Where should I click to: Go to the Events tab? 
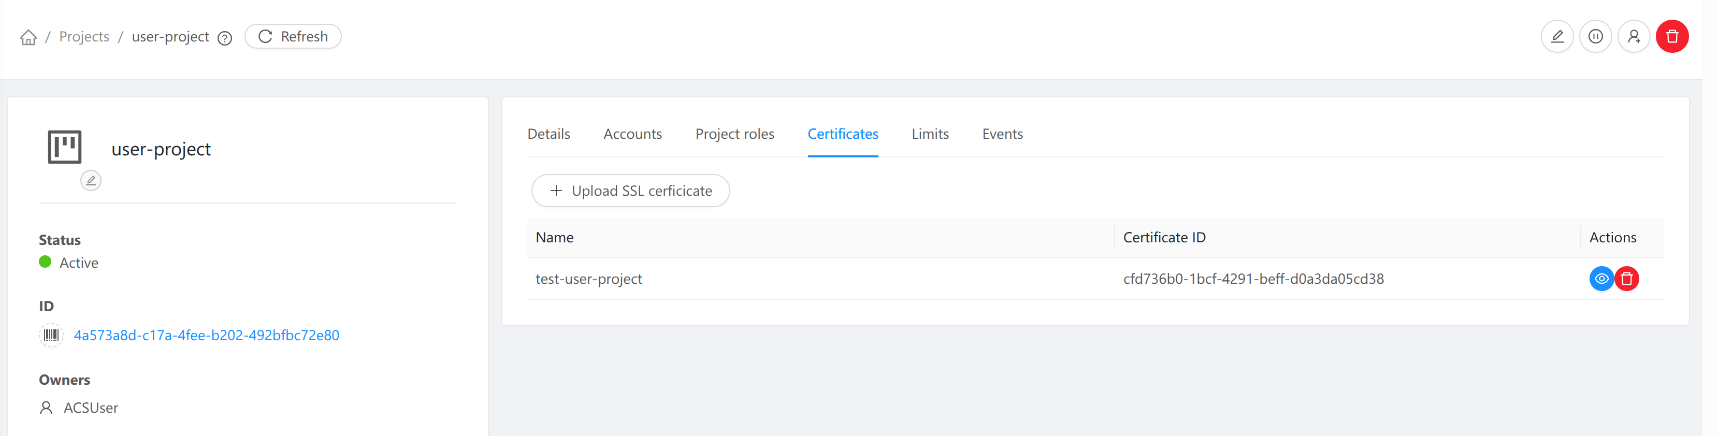pos(1002,134)
